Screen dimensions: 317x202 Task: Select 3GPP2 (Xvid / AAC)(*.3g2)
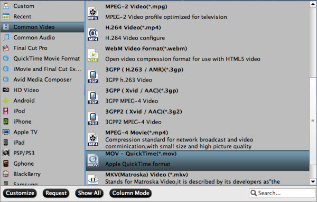pos(197,117)
